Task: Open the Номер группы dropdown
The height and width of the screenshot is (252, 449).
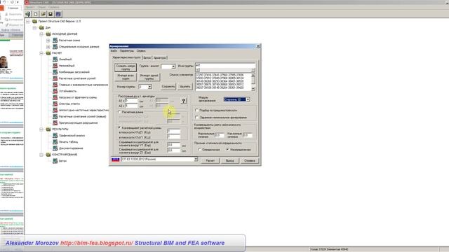Action: click(x=149, y=87)
